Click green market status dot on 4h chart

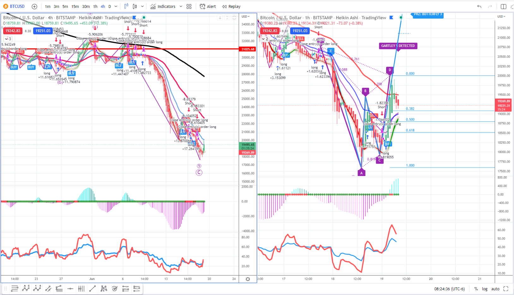tap(144, 18)
